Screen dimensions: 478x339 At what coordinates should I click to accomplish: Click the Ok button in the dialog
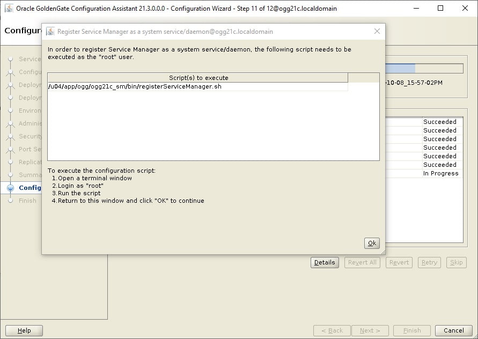click(x=372, y=243)
